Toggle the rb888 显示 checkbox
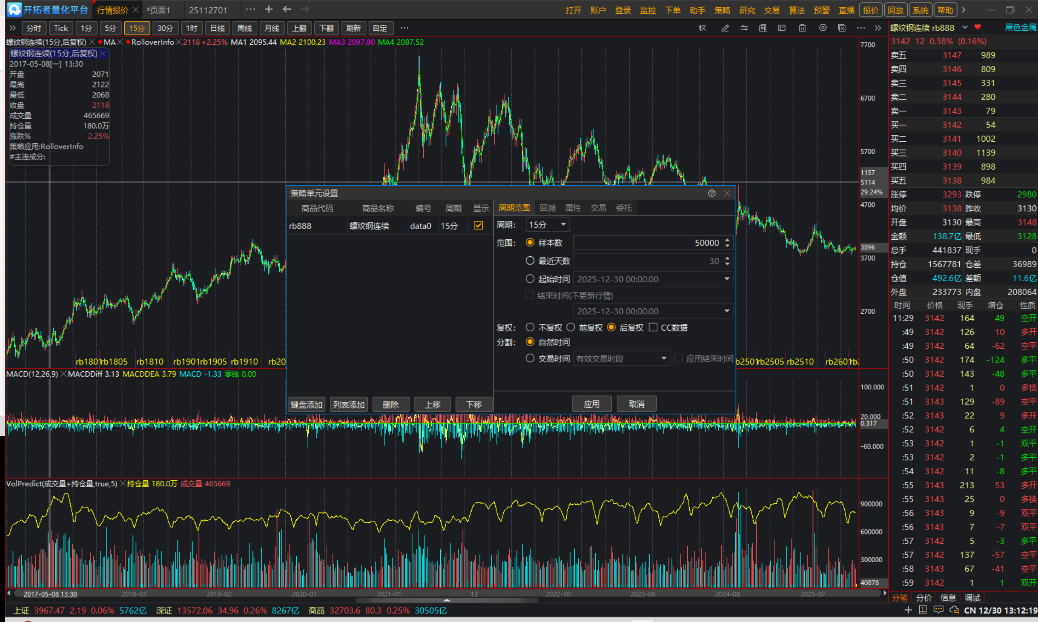The height and width of the screenshot is (622, 1038). (x=478, y=226)
